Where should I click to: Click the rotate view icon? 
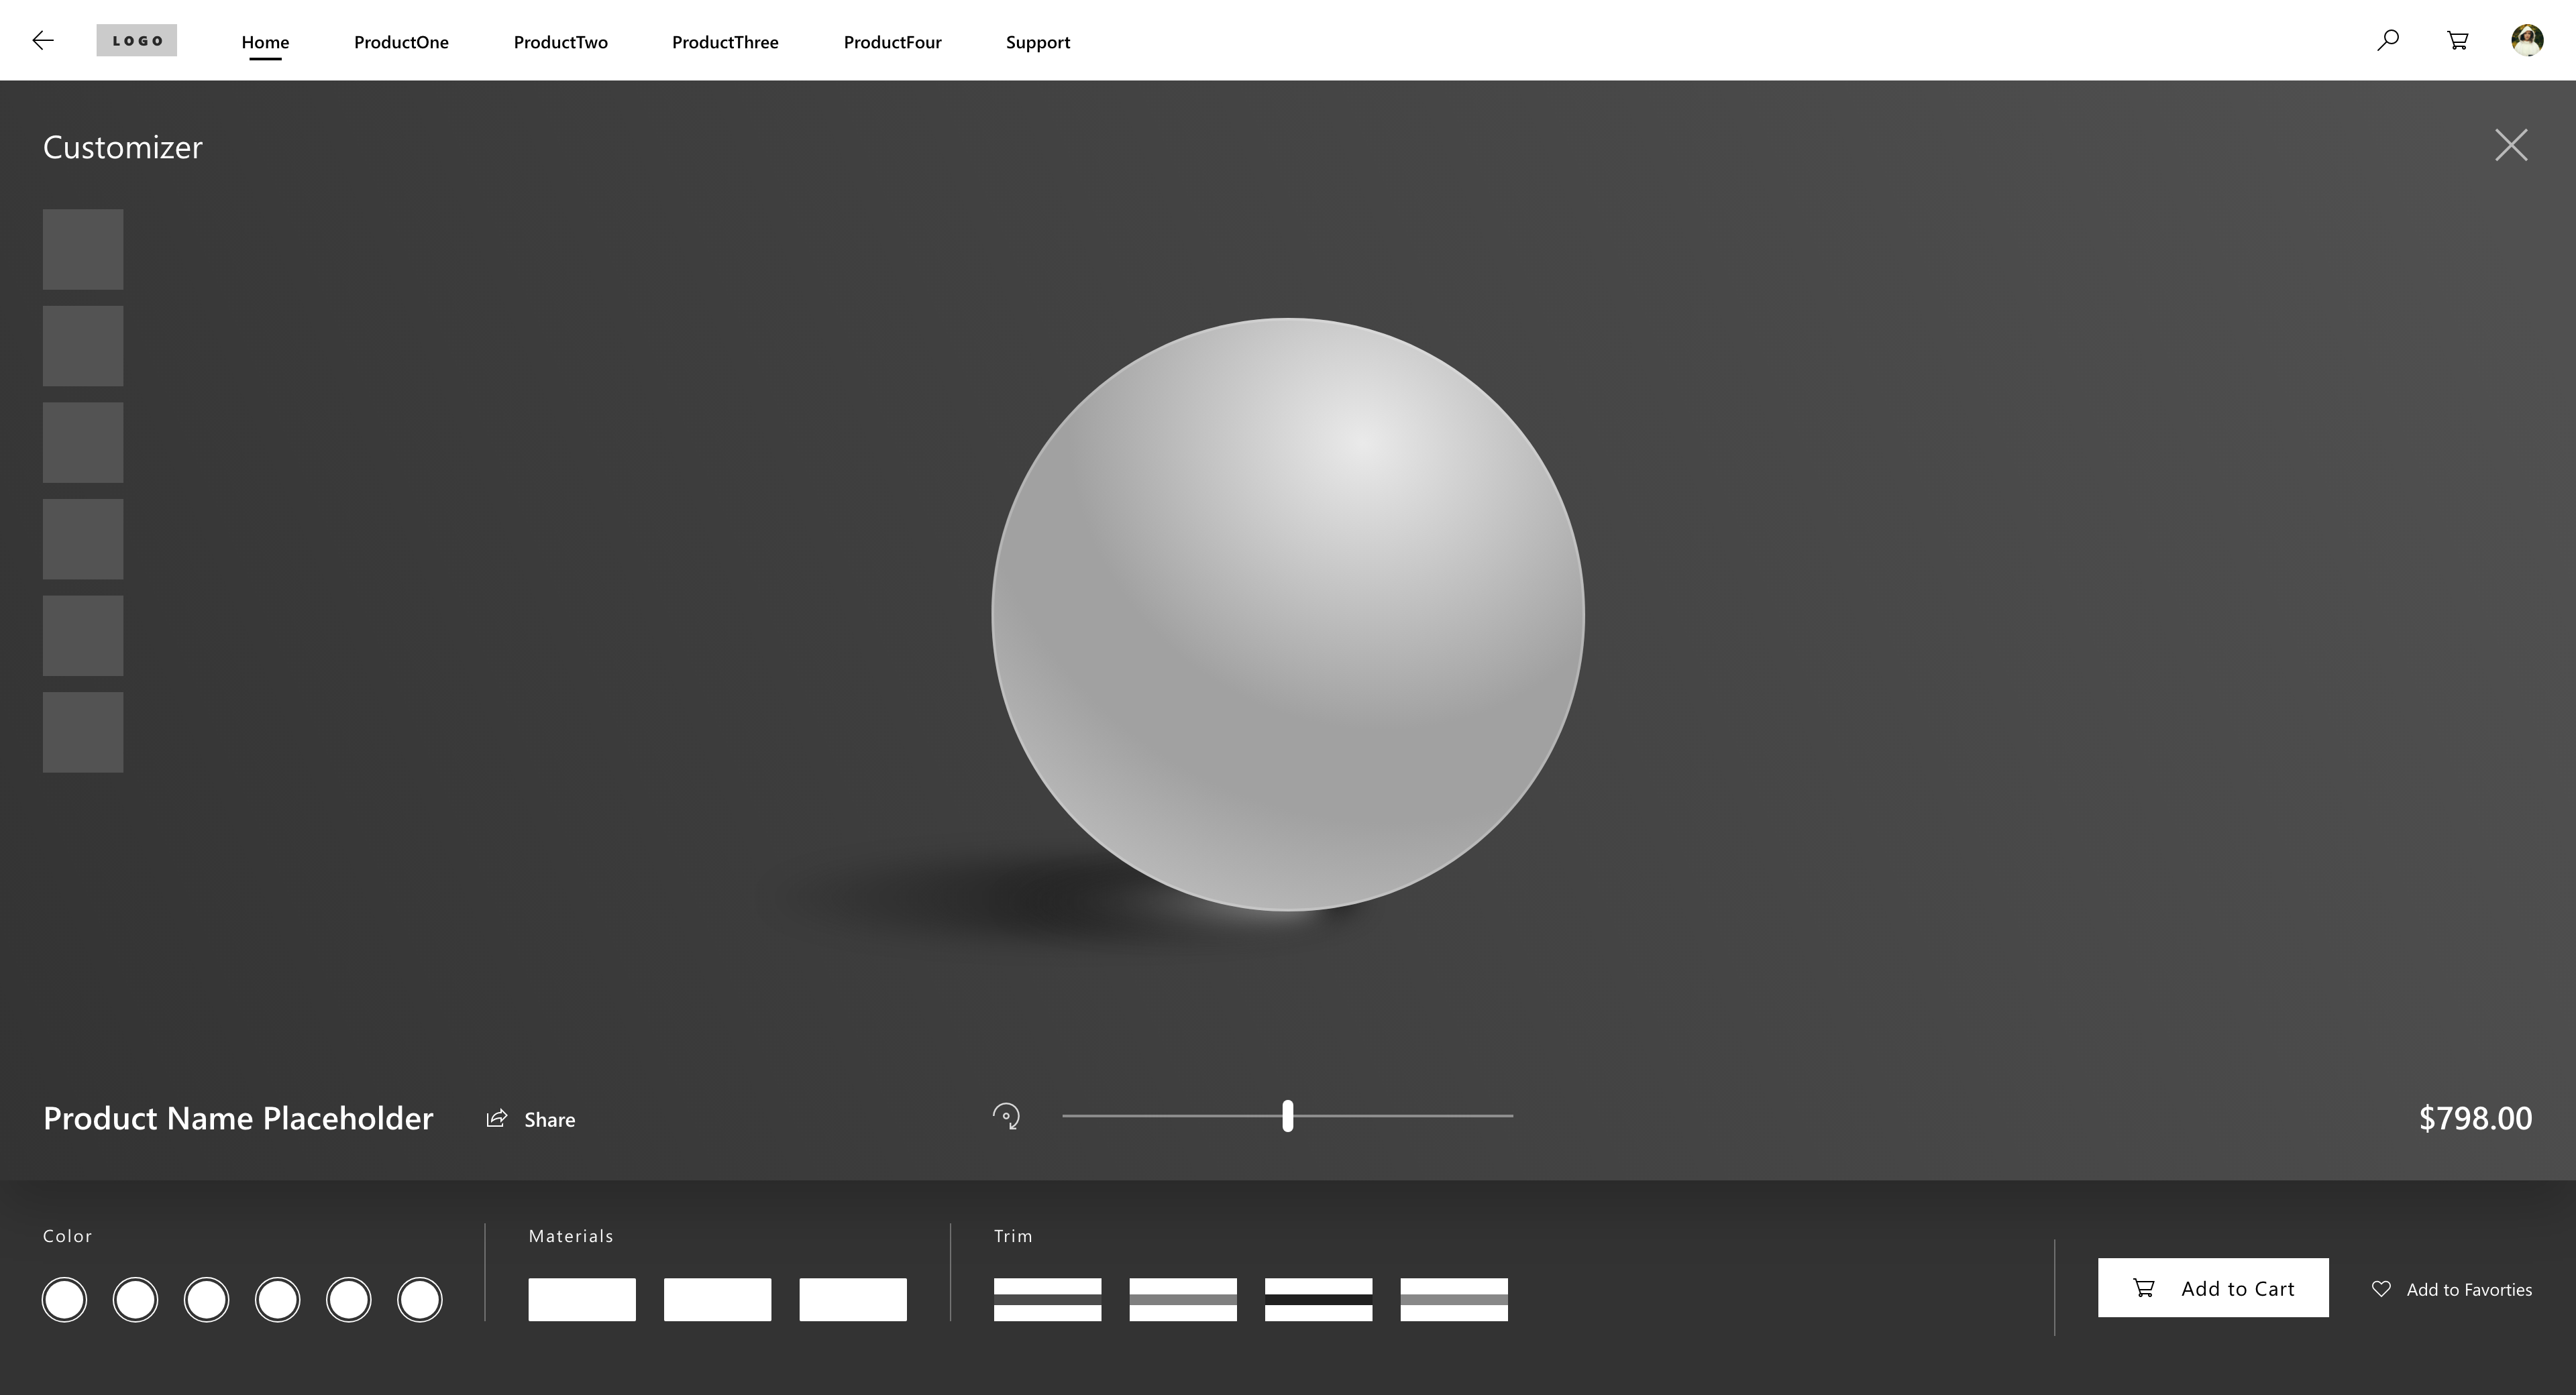click(1006, 1116)
